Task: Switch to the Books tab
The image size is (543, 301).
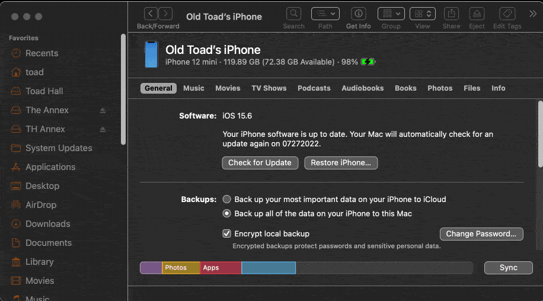Action: [x=405, y=88]
